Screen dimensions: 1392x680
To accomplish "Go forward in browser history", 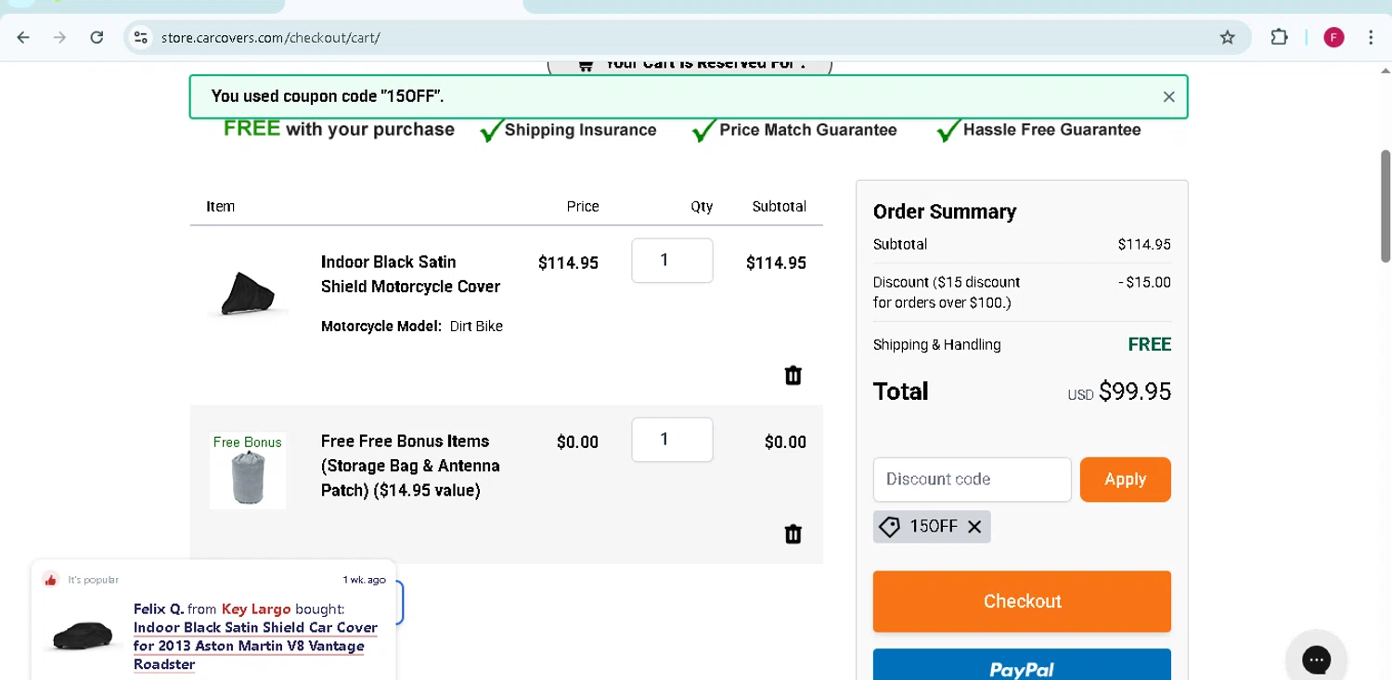I will coord(60,37).
